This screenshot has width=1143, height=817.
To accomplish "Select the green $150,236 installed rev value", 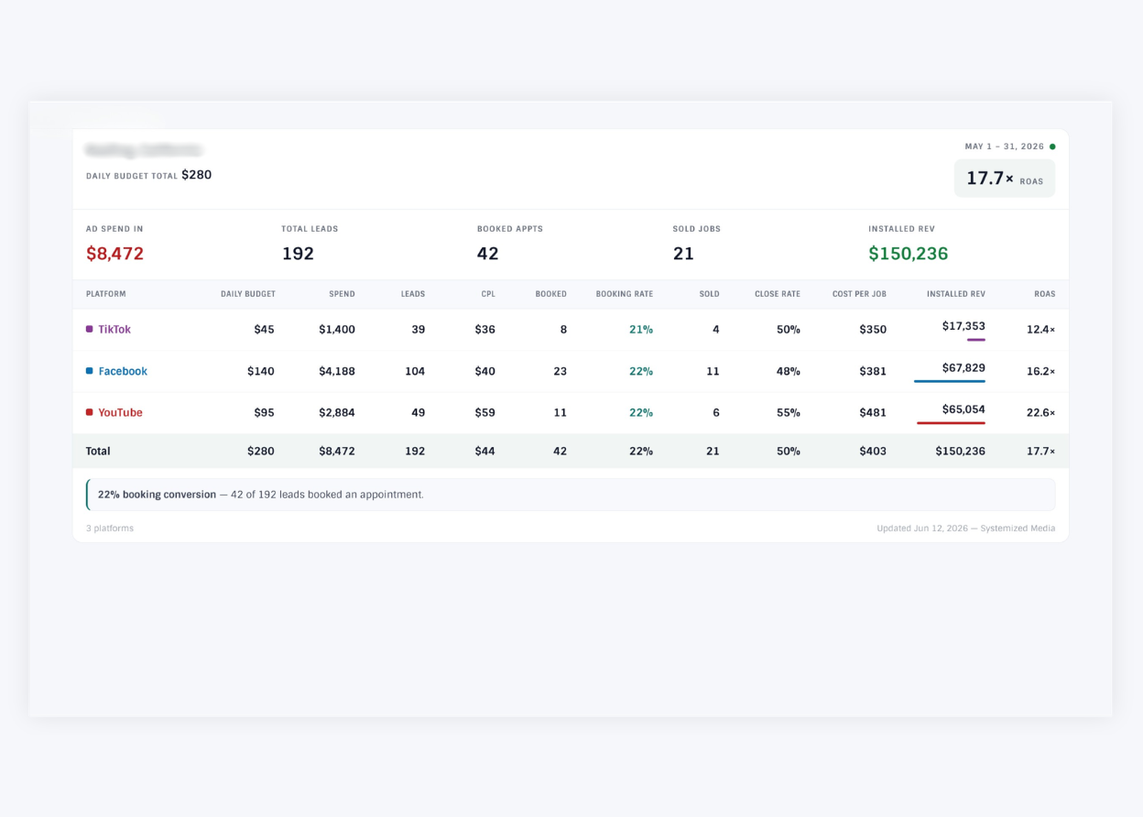I will click(x=909, y=254).
